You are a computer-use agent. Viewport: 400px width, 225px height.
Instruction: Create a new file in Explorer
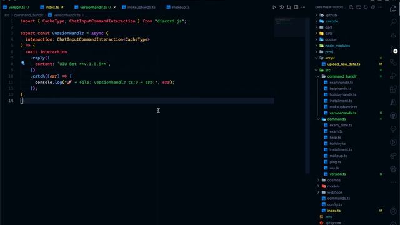351,7
